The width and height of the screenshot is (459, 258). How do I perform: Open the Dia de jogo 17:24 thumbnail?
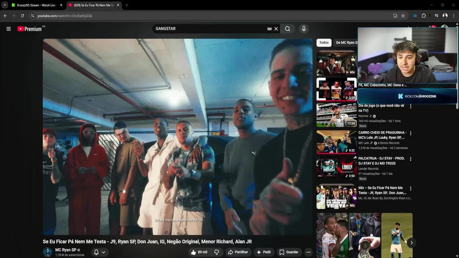click(336, 115)
